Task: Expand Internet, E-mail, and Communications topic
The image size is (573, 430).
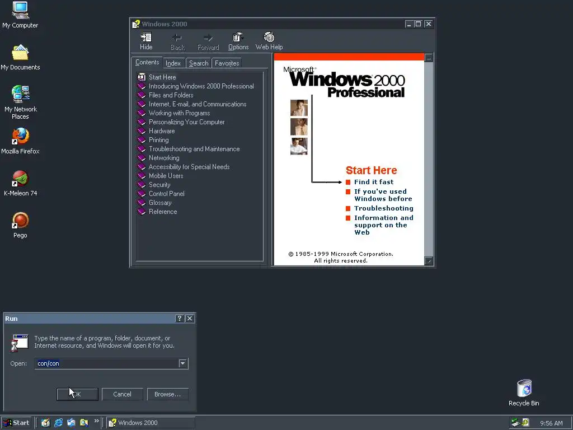Action: [198, 104]
